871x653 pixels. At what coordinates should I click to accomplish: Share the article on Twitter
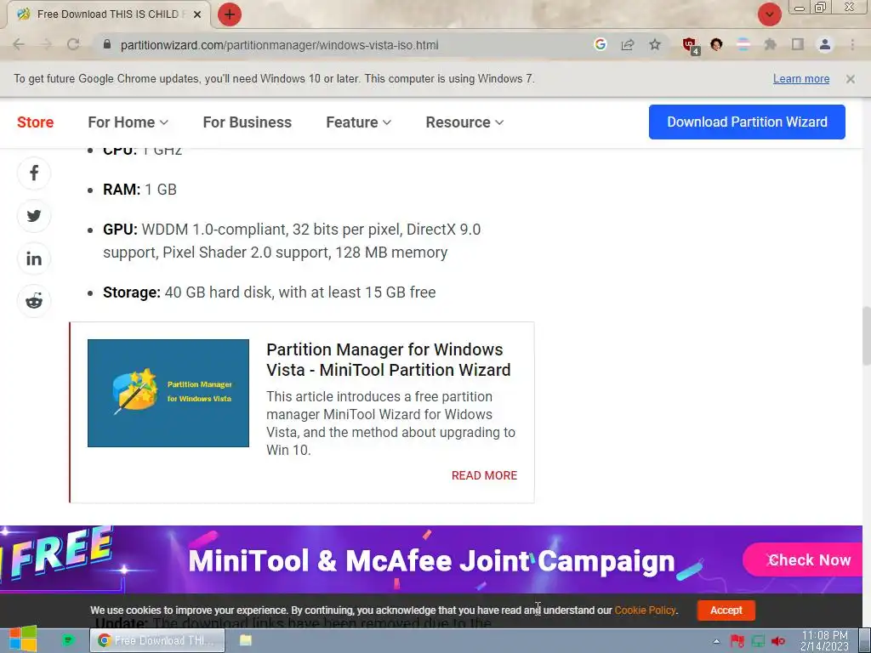coord(34,216)
